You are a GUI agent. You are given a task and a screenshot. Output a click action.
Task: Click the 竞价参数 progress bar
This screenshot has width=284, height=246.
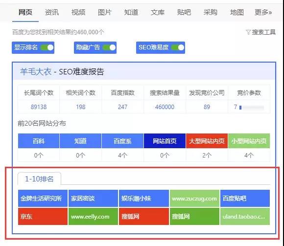pos(252,108)
